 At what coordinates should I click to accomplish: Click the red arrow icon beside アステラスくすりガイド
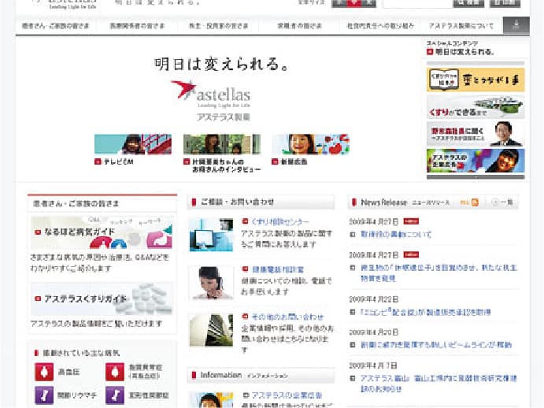point(38,299)
